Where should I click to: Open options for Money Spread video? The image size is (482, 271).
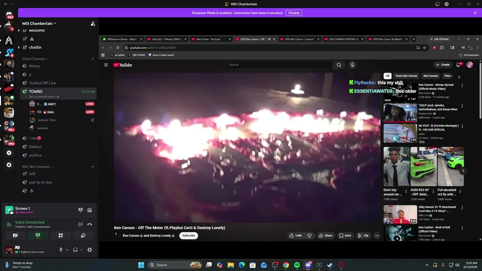coord(462,85)
